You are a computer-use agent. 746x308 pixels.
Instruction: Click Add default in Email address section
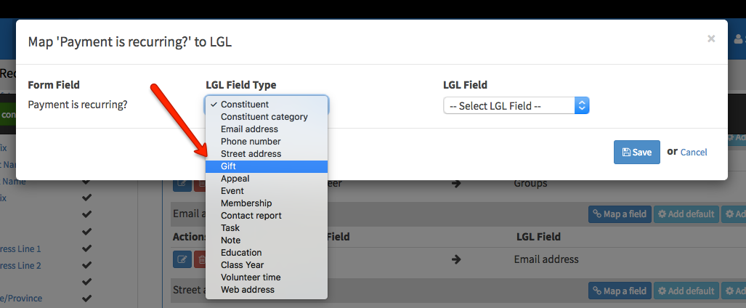(686, 214)
